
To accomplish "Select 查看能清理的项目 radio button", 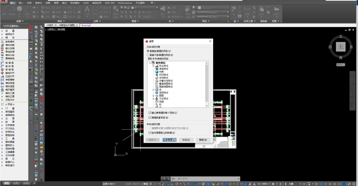I will pos(148,51).
